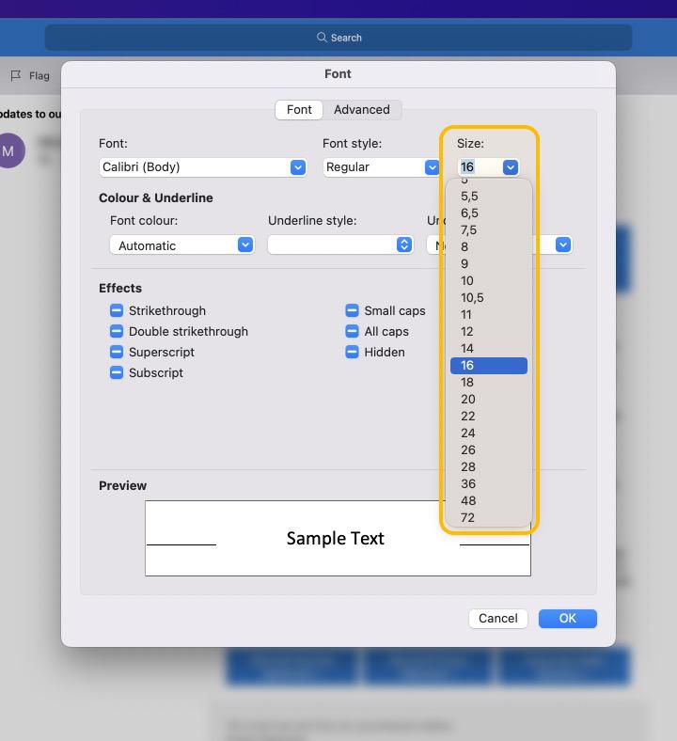This screenshot has height=741, width=677.
Task: Choose size 24 from the list
Action: [x=468, y=433]
